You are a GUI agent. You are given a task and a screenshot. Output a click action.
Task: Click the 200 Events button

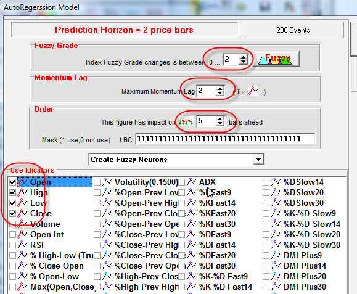point(293,30)
